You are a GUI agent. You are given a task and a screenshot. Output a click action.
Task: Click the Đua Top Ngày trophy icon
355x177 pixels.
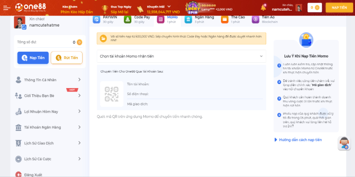[105, 9]
